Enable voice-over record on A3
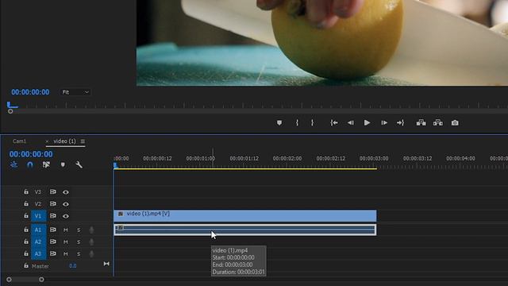The width and height of the screenshot is (508, 286). click(x=92, y=254)
